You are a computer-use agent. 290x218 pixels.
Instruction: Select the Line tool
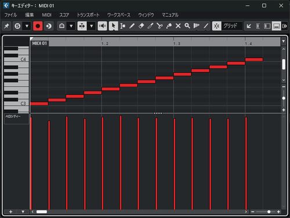206,26
